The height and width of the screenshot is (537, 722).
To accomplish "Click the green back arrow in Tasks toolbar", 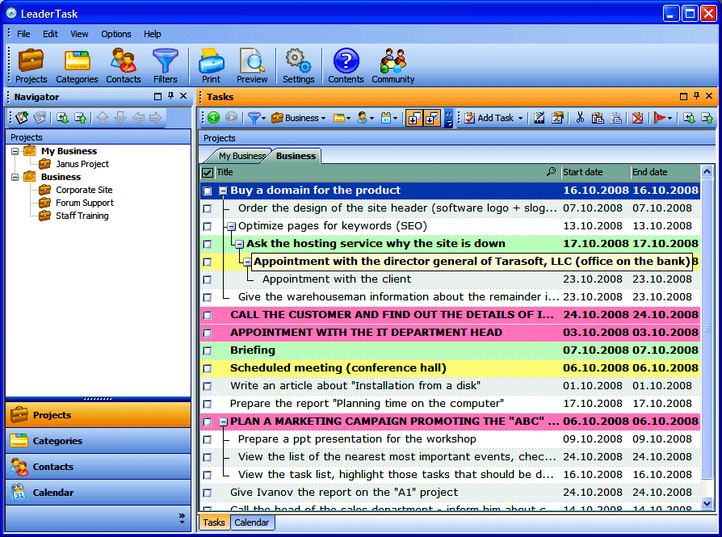I will 213,118.
